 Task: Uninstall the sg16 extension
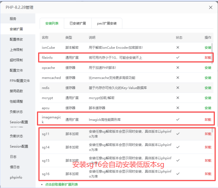(208, 174)
